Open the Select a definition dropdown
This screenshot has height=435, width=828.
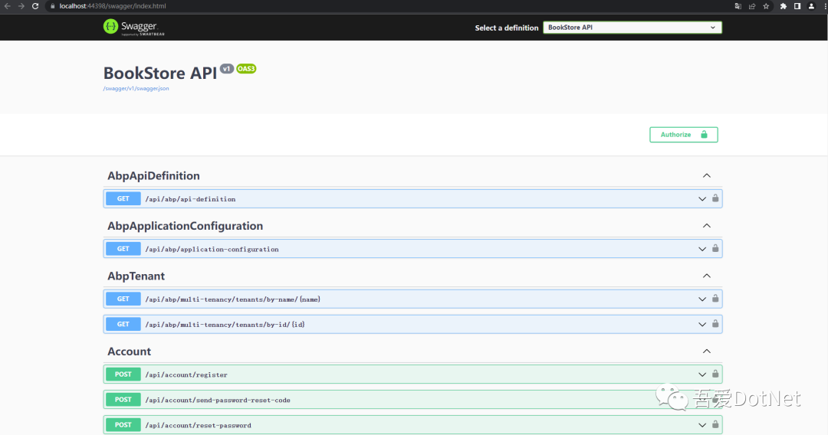click(632, 28)
